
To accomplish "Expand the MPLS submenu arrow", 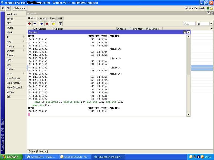I will coord(24,41).
